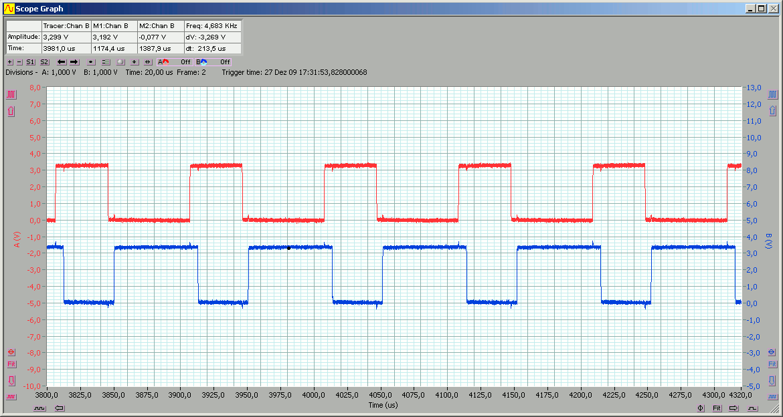Fit channel A vertical scale
This screenshot has height=417, width=783.
click(x=11, y=364)
